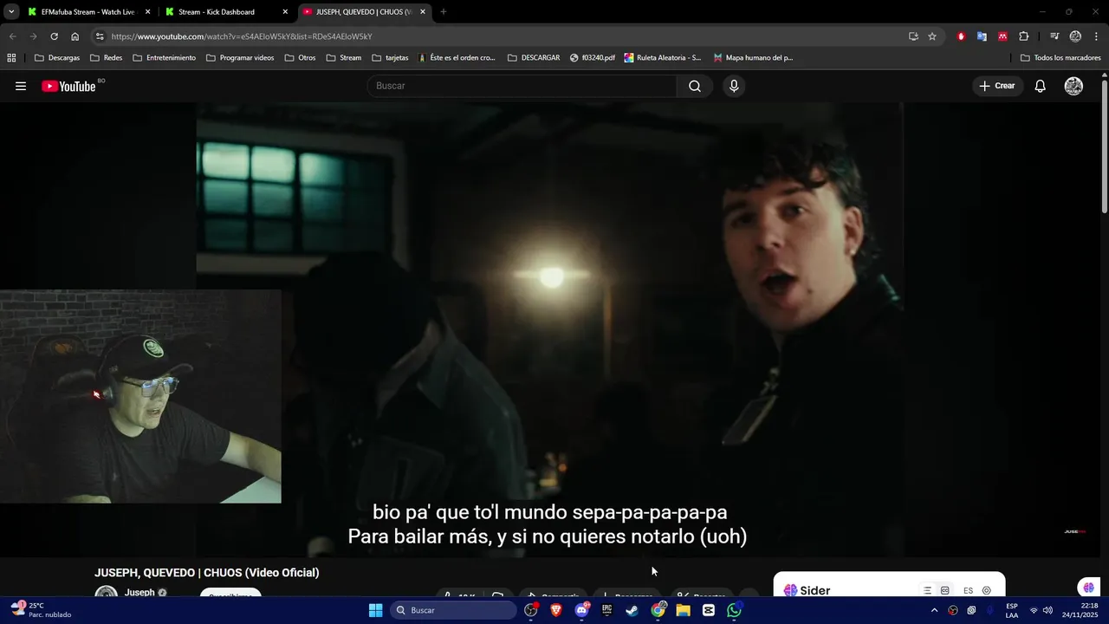The height and width of the screenshot is (624, 1109).
Task: Click the Crear button
Action: tap(997, 86)
